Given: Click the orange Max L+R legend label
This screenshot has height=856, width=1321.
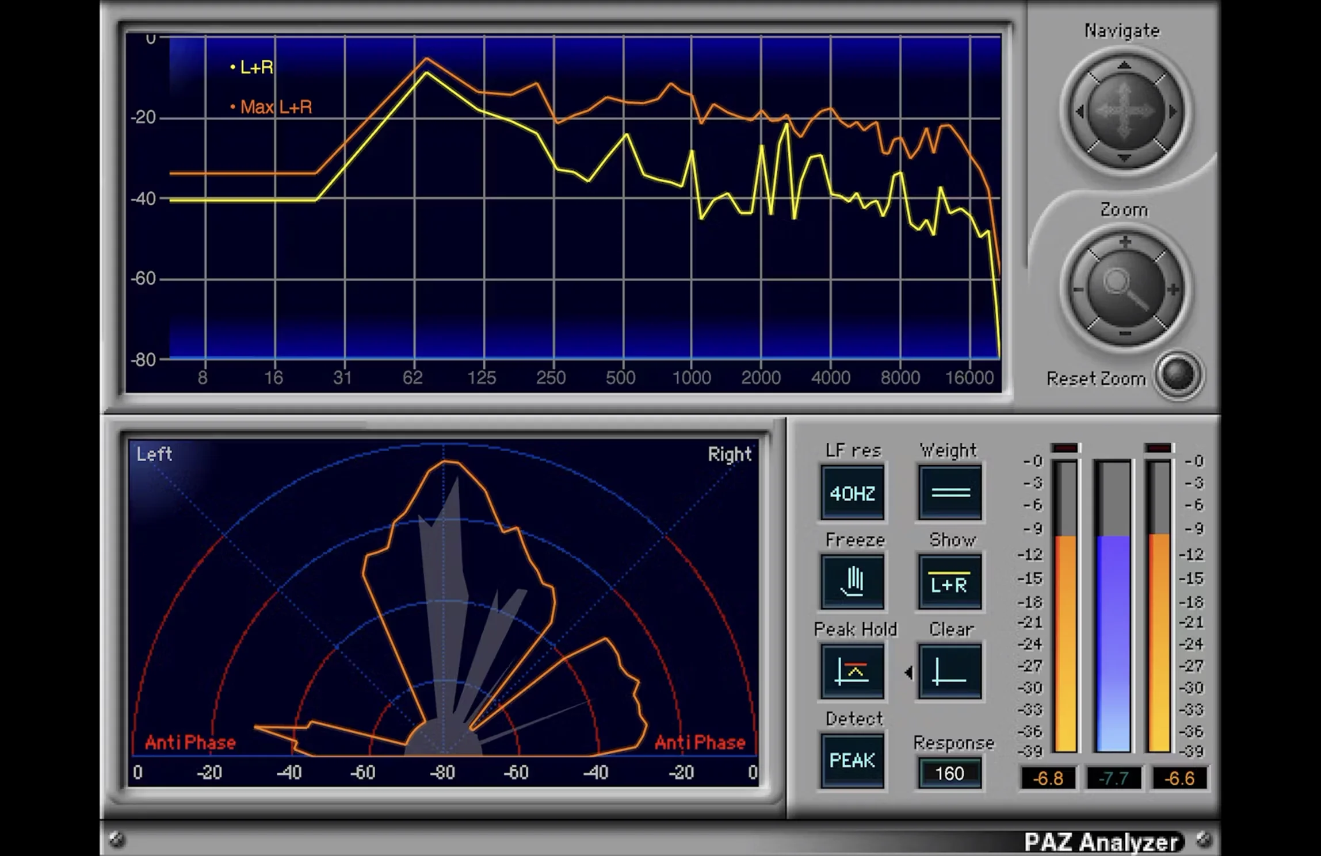Looking at the screenshot, I should (276, 107).
